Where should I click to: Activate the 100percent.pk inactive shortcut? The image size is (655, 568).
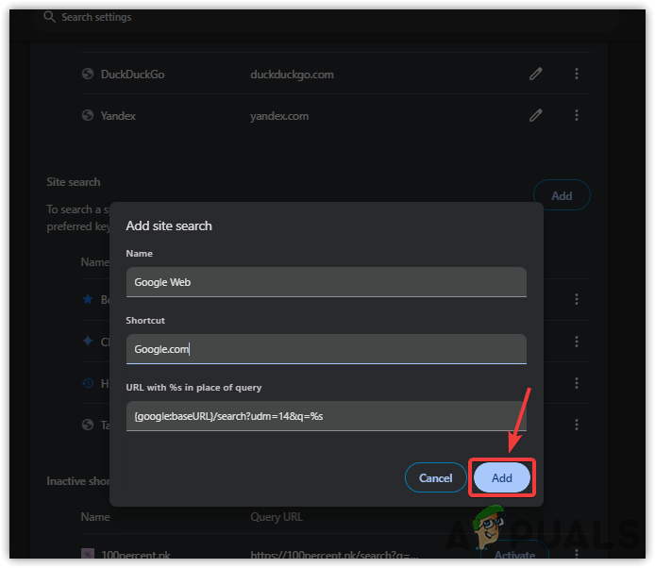[514, 555]
